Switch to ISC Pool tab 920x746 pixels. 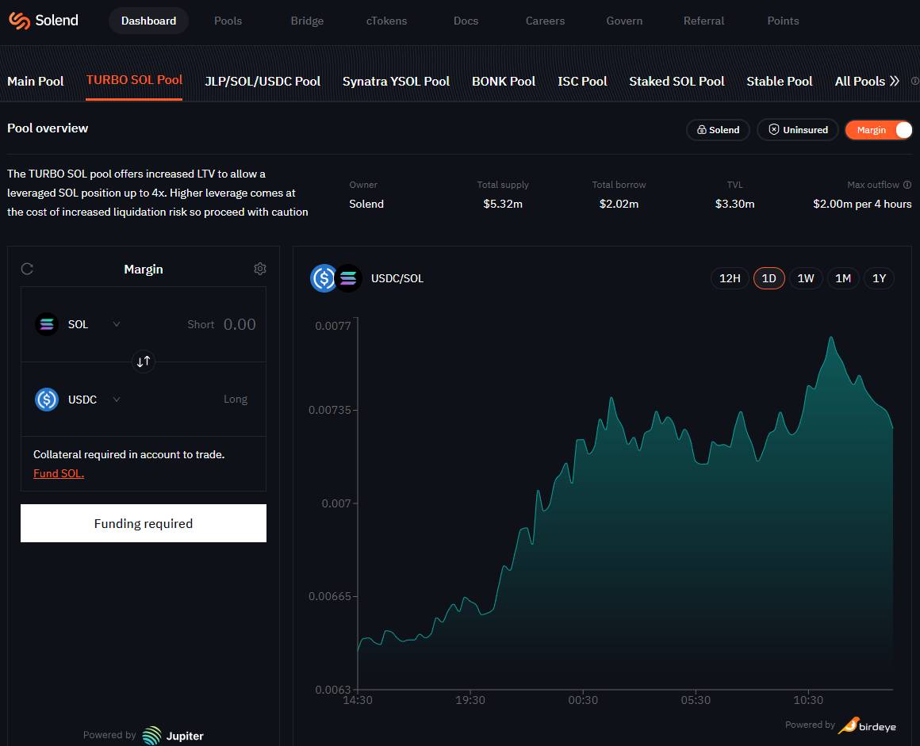[582, 81]
